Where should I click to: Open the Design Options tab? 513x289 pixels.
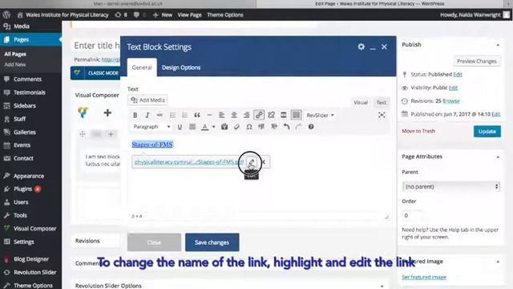[181, 67]
